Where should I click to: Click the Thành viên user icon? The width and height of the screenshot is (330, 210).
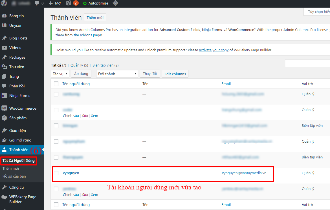(4, 150)
